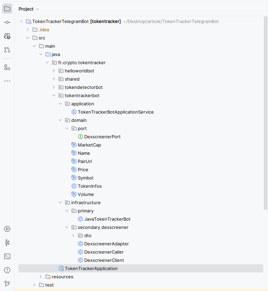Open the MarketCap record file

pos(89,145)
